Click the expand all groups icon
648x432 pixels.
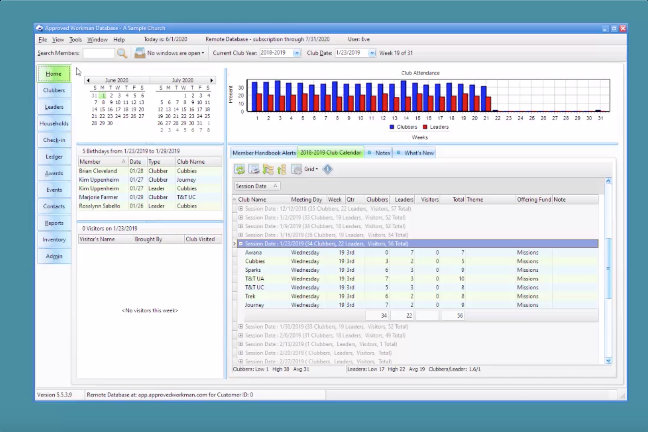[268, 169]
